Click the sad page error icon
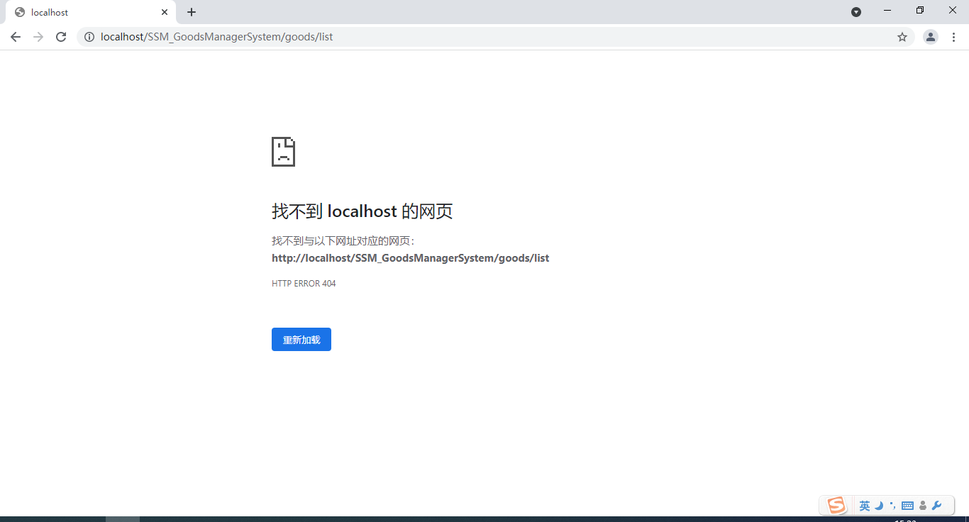This screenshot has height=522, width=969. (283, 151)
